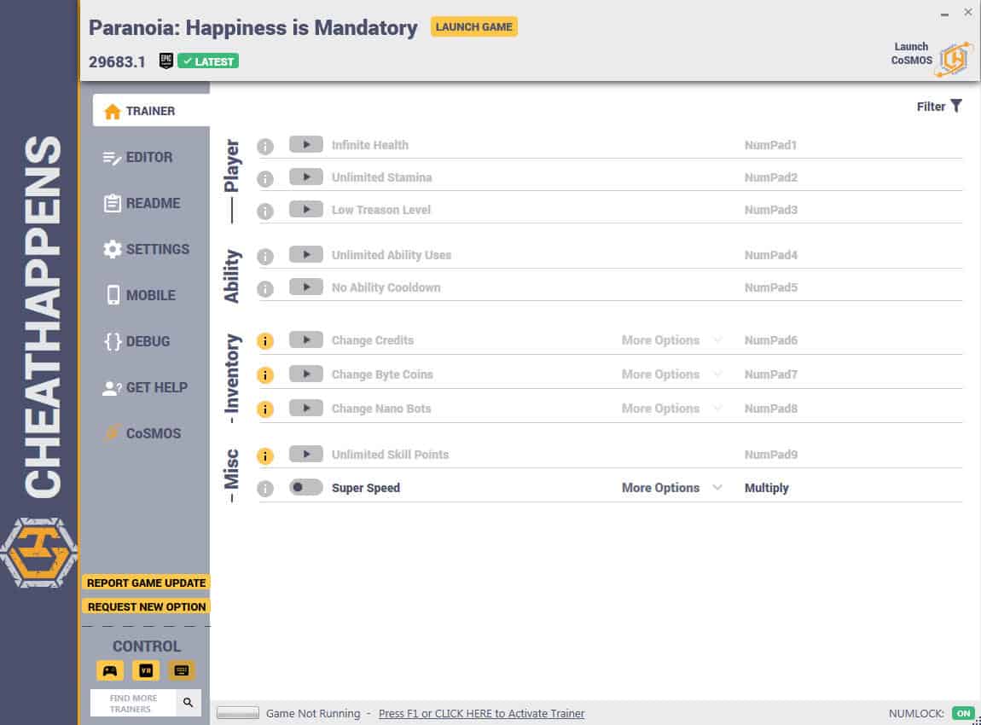981x725 pixels.
Task: Activate Unlimited Skill Points cheat
Action: coord(306,454)
